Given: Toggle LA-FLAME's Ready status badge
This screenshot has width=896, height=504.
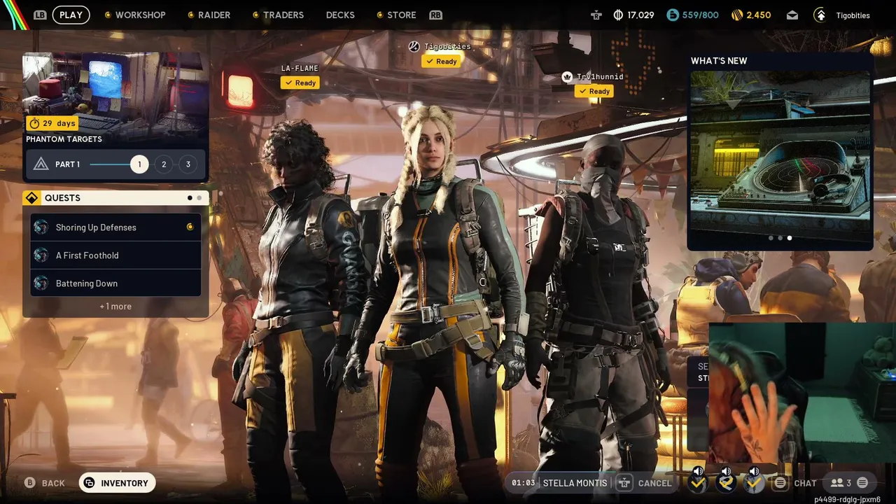Looking at the screenshot, I should coord(300,83).
